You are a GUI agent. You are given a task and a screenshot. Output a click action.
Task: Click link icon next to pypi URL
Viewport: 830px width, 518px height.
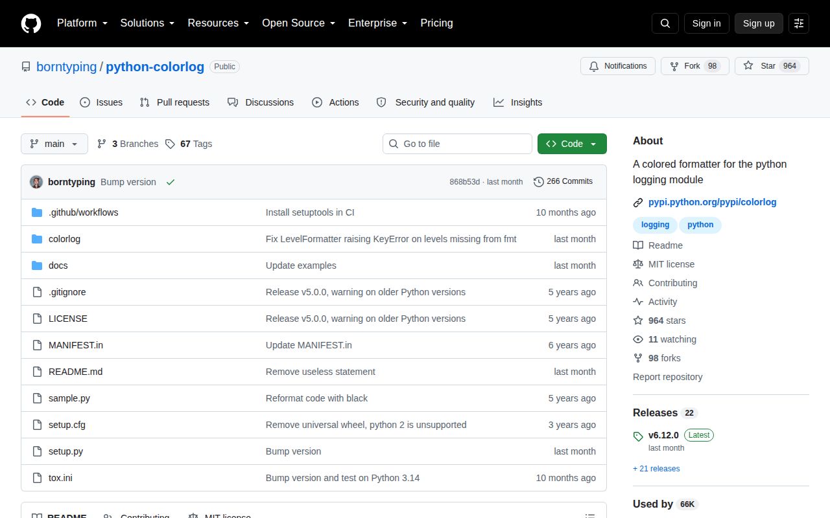(x=638, y=203)
